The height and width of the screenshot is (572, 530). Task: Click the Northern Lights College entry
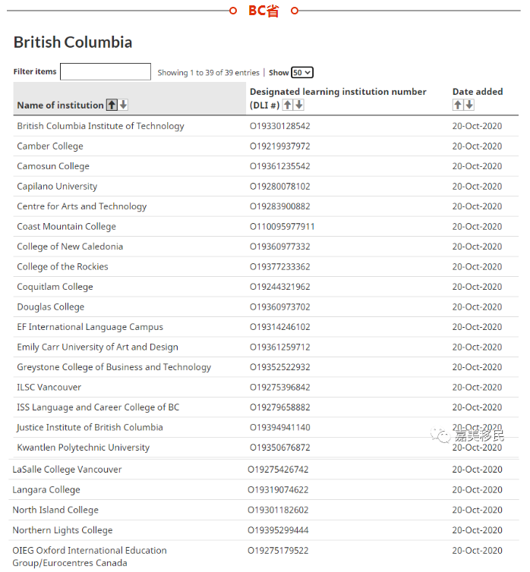(62, 530)
